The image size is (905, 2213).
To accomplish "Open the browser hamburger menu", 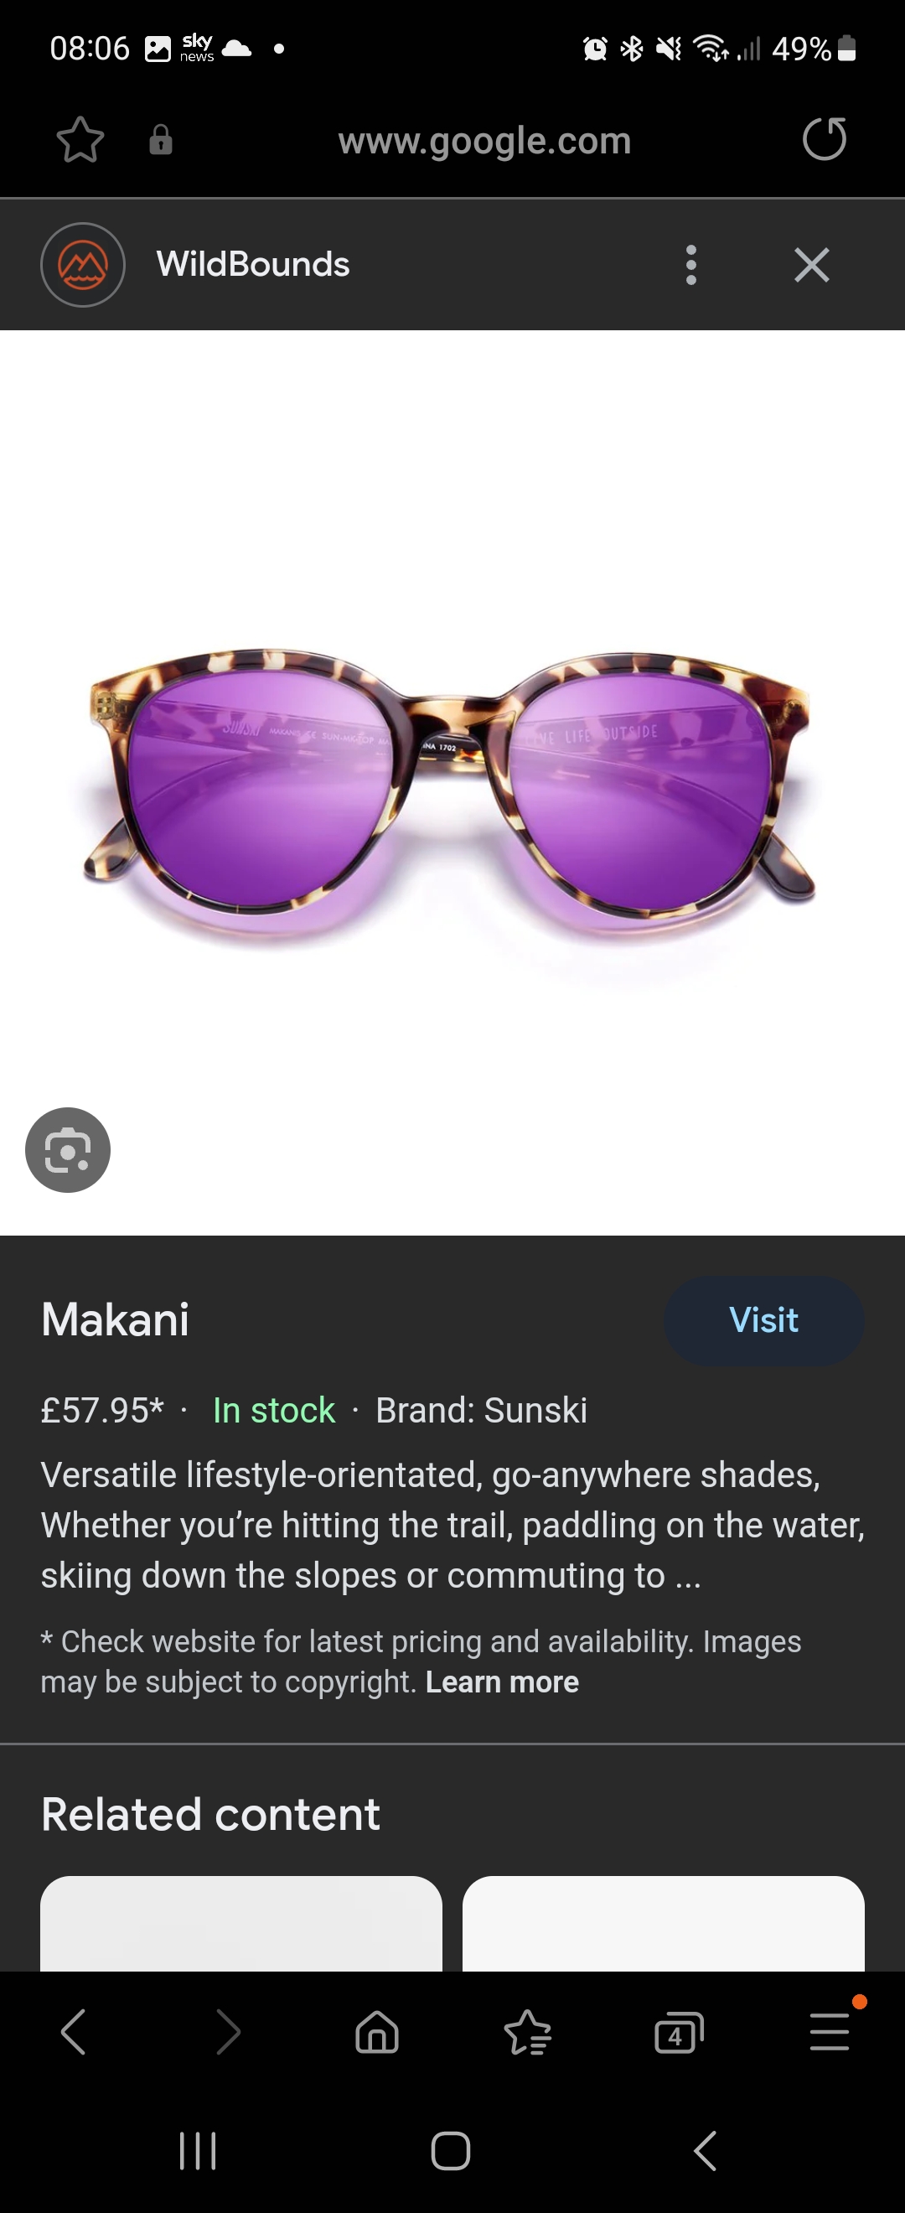I will pyautogui.click(x=830, y=2032).
